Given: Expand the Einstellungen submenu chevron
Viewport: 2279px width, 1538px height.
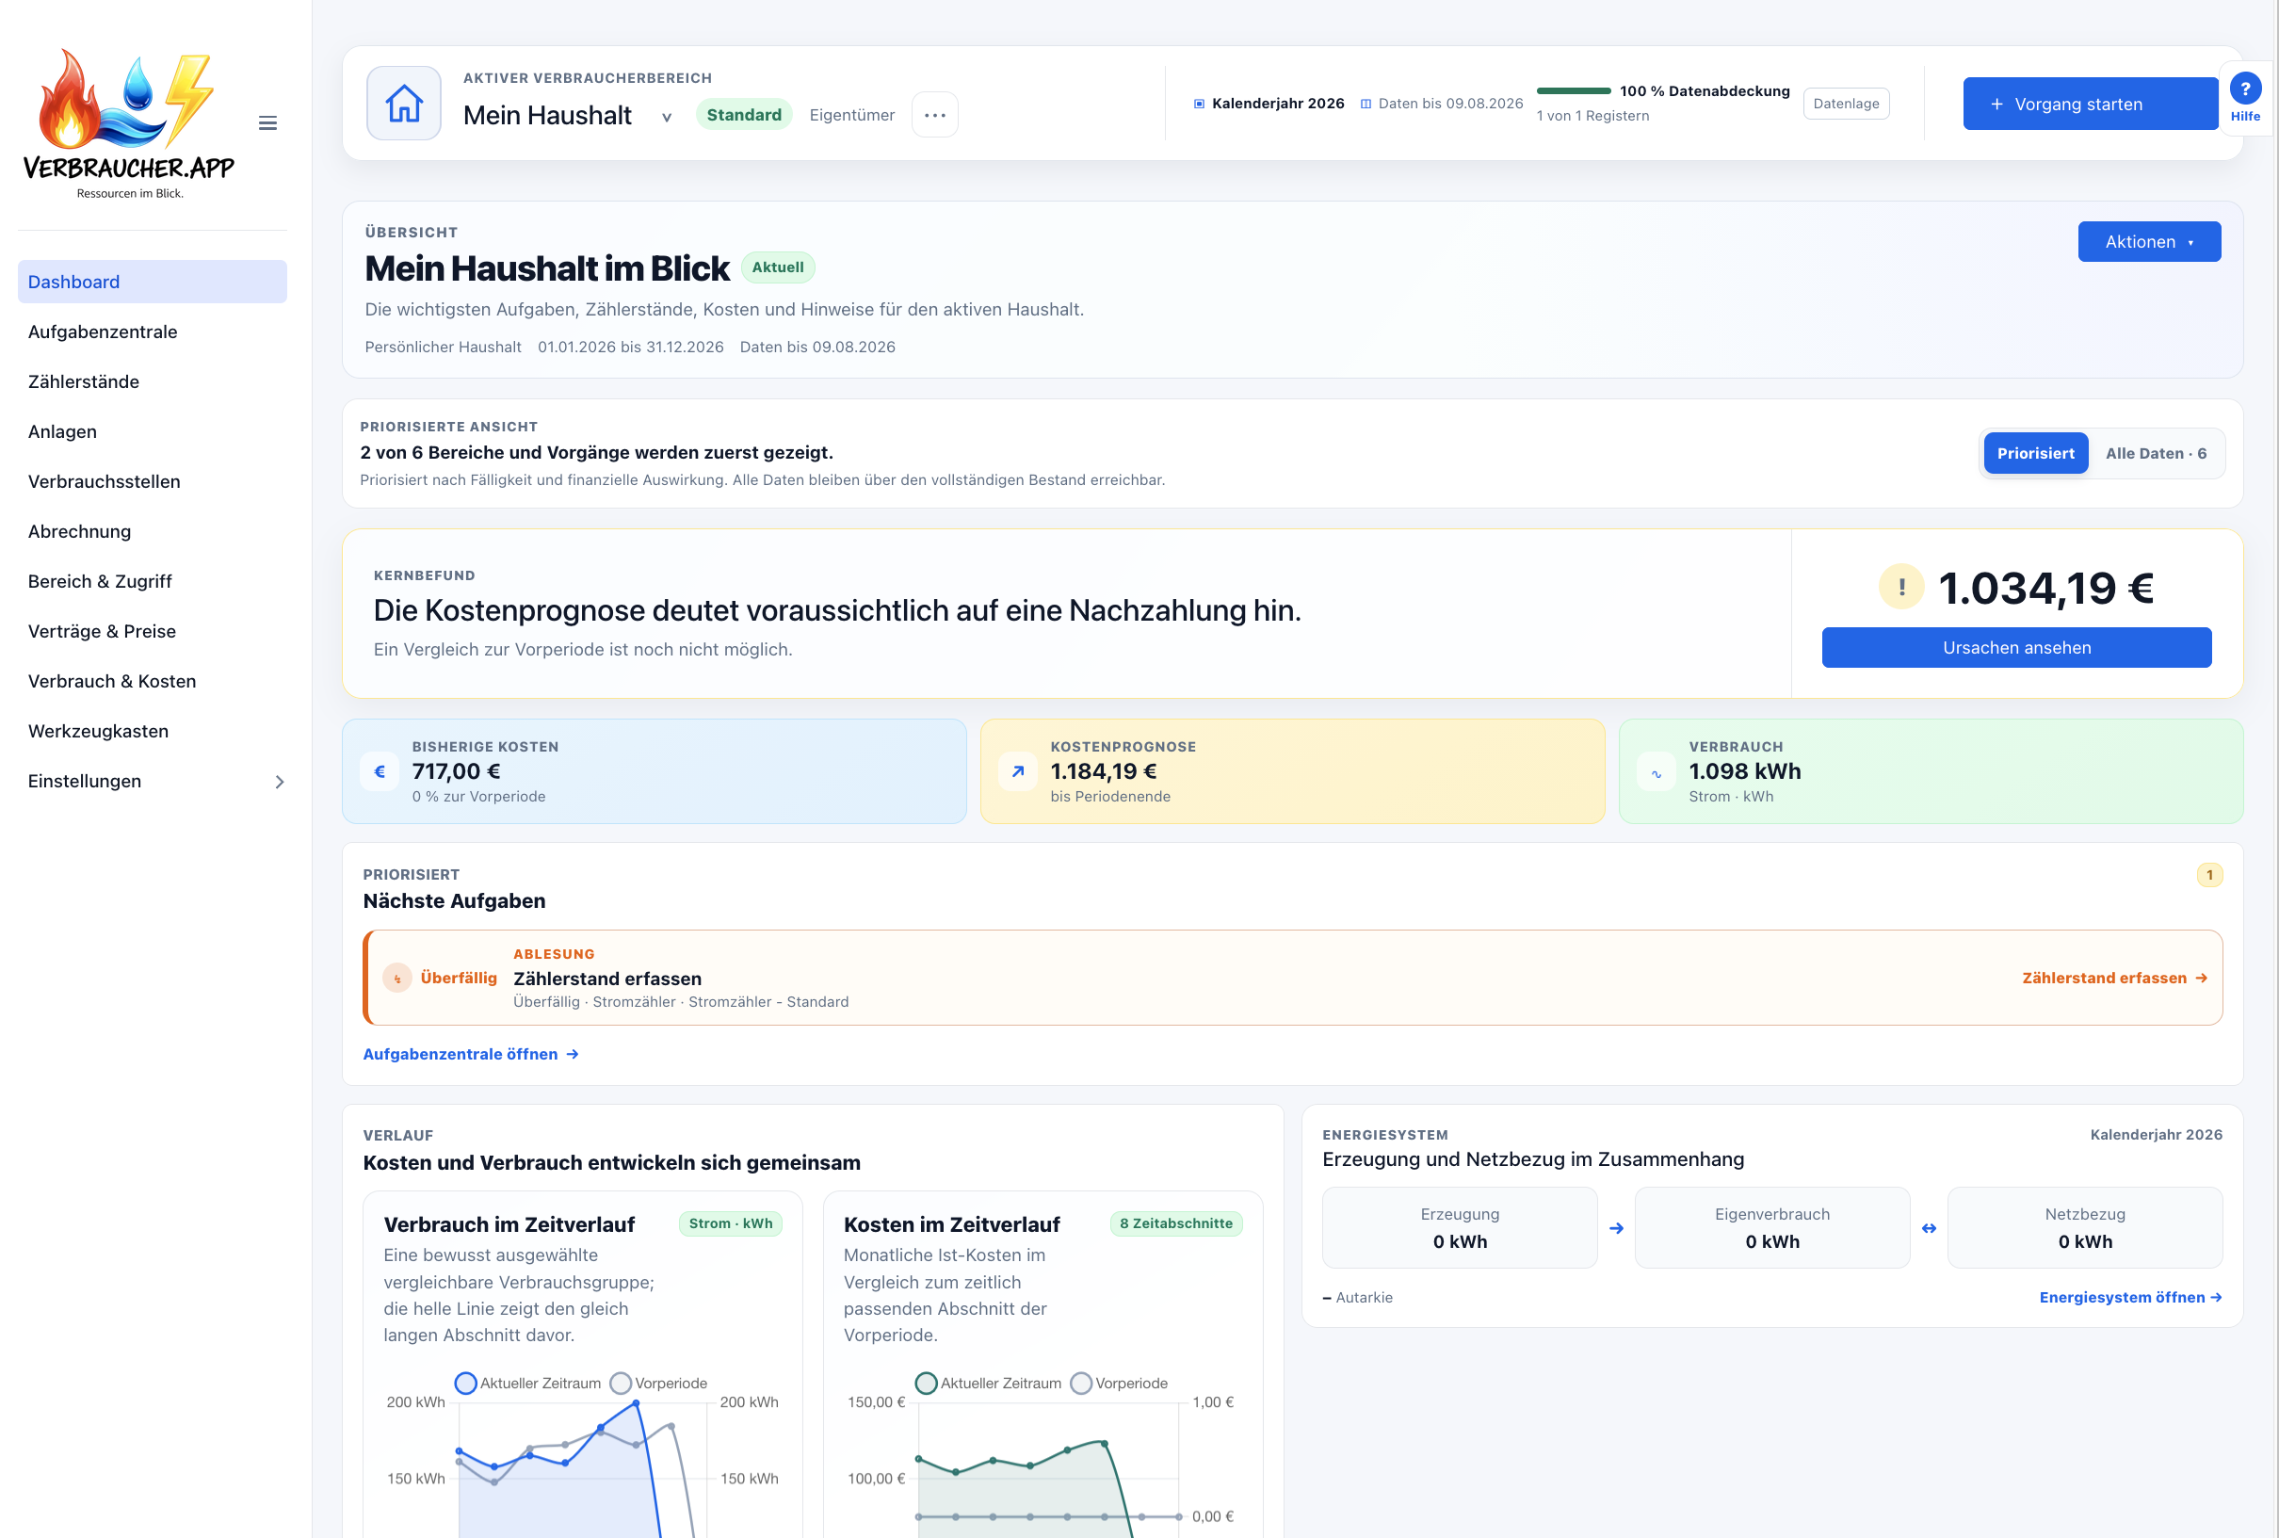Looking at the screenshot, I should tap(280, 782).
